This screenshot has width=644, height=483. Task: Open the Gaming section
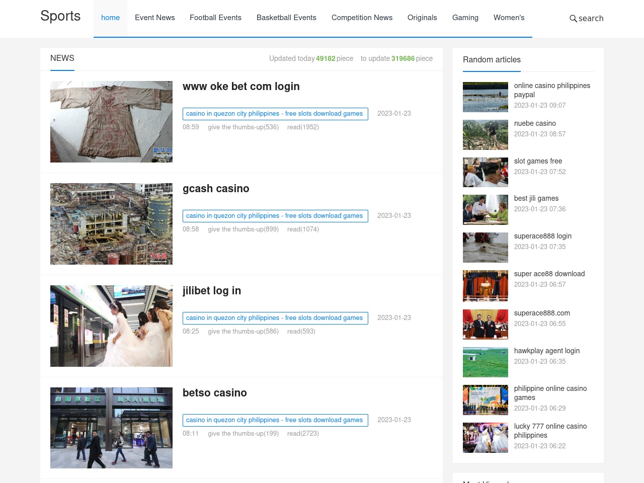coord(465,18)
